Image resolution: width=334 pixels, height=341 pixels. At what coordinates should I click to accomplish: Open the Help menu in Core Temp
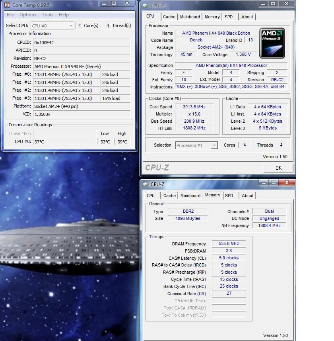coord(64,15)
